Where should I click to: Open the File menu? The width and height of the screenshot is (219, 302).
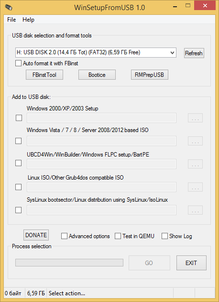(x=11, y=20)
